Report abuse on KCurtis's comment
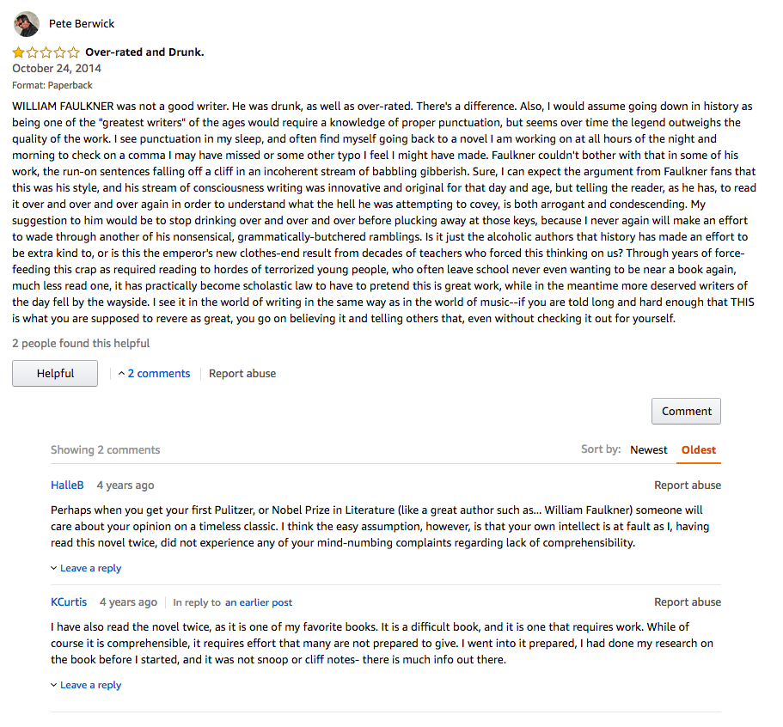This screenshot has width=783, height=727. pyautogui.click(x=688, y=602)
